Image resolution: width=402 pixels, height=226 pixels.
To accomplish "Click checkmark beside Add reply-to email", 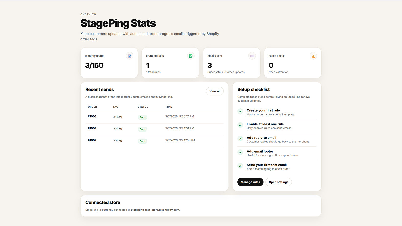I will point(240,139).
